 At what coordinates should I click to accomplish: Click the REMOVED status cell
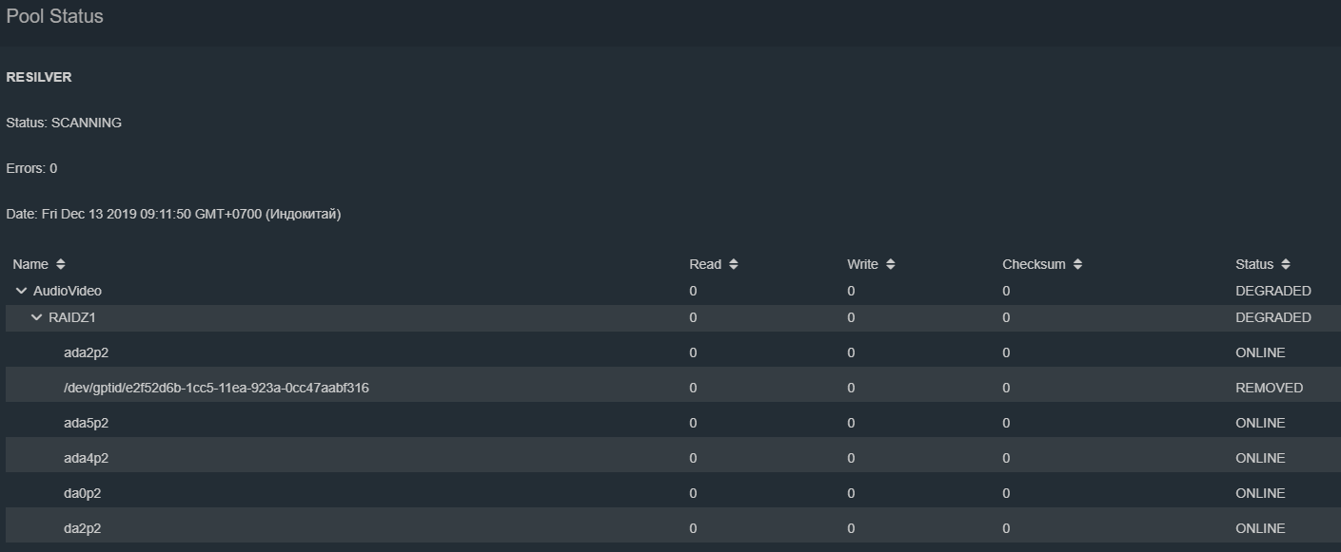coord(1269,388)
